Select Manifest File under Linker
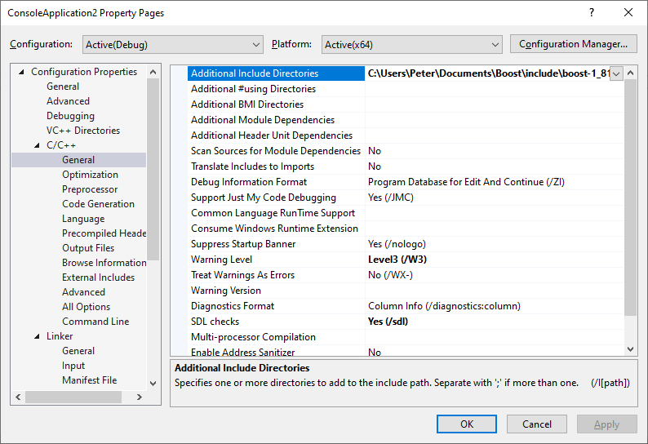The width and height of the screenshot is (648, 444). pyautogui.click(x=89, y=380)
